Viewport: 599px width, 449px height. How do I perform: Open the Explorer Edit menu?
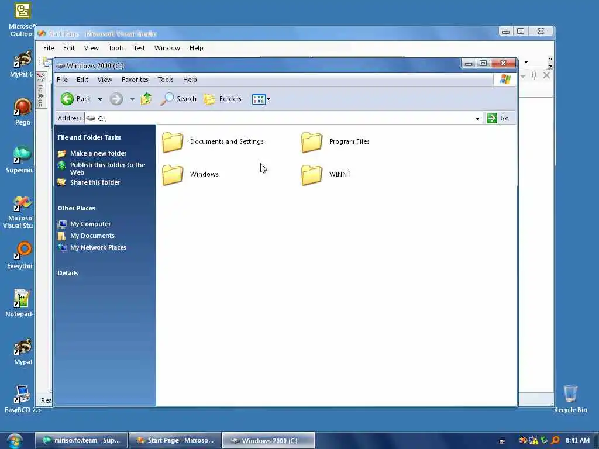click(82, 80)
